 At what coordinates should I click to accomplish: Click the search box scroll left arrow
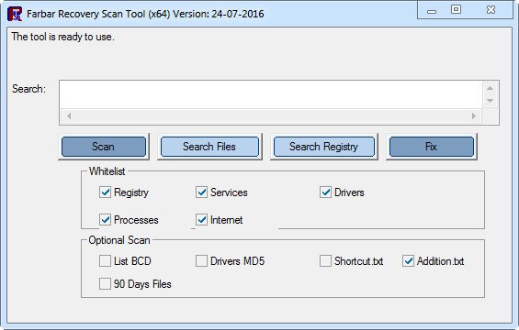(69, 115)
